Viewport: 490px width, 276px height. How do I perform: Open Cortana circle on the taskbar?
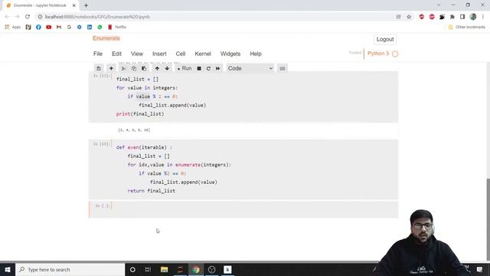coord(132,269)
